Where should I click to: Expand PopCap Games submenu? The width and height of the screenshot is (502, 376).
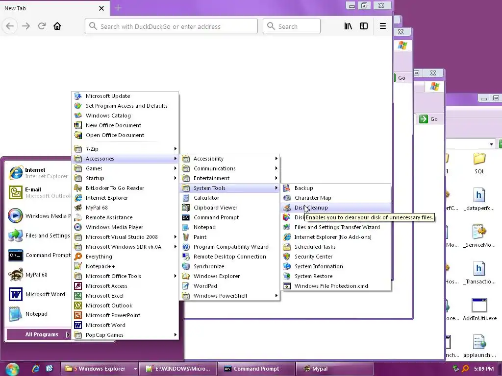tap(125, 335)
